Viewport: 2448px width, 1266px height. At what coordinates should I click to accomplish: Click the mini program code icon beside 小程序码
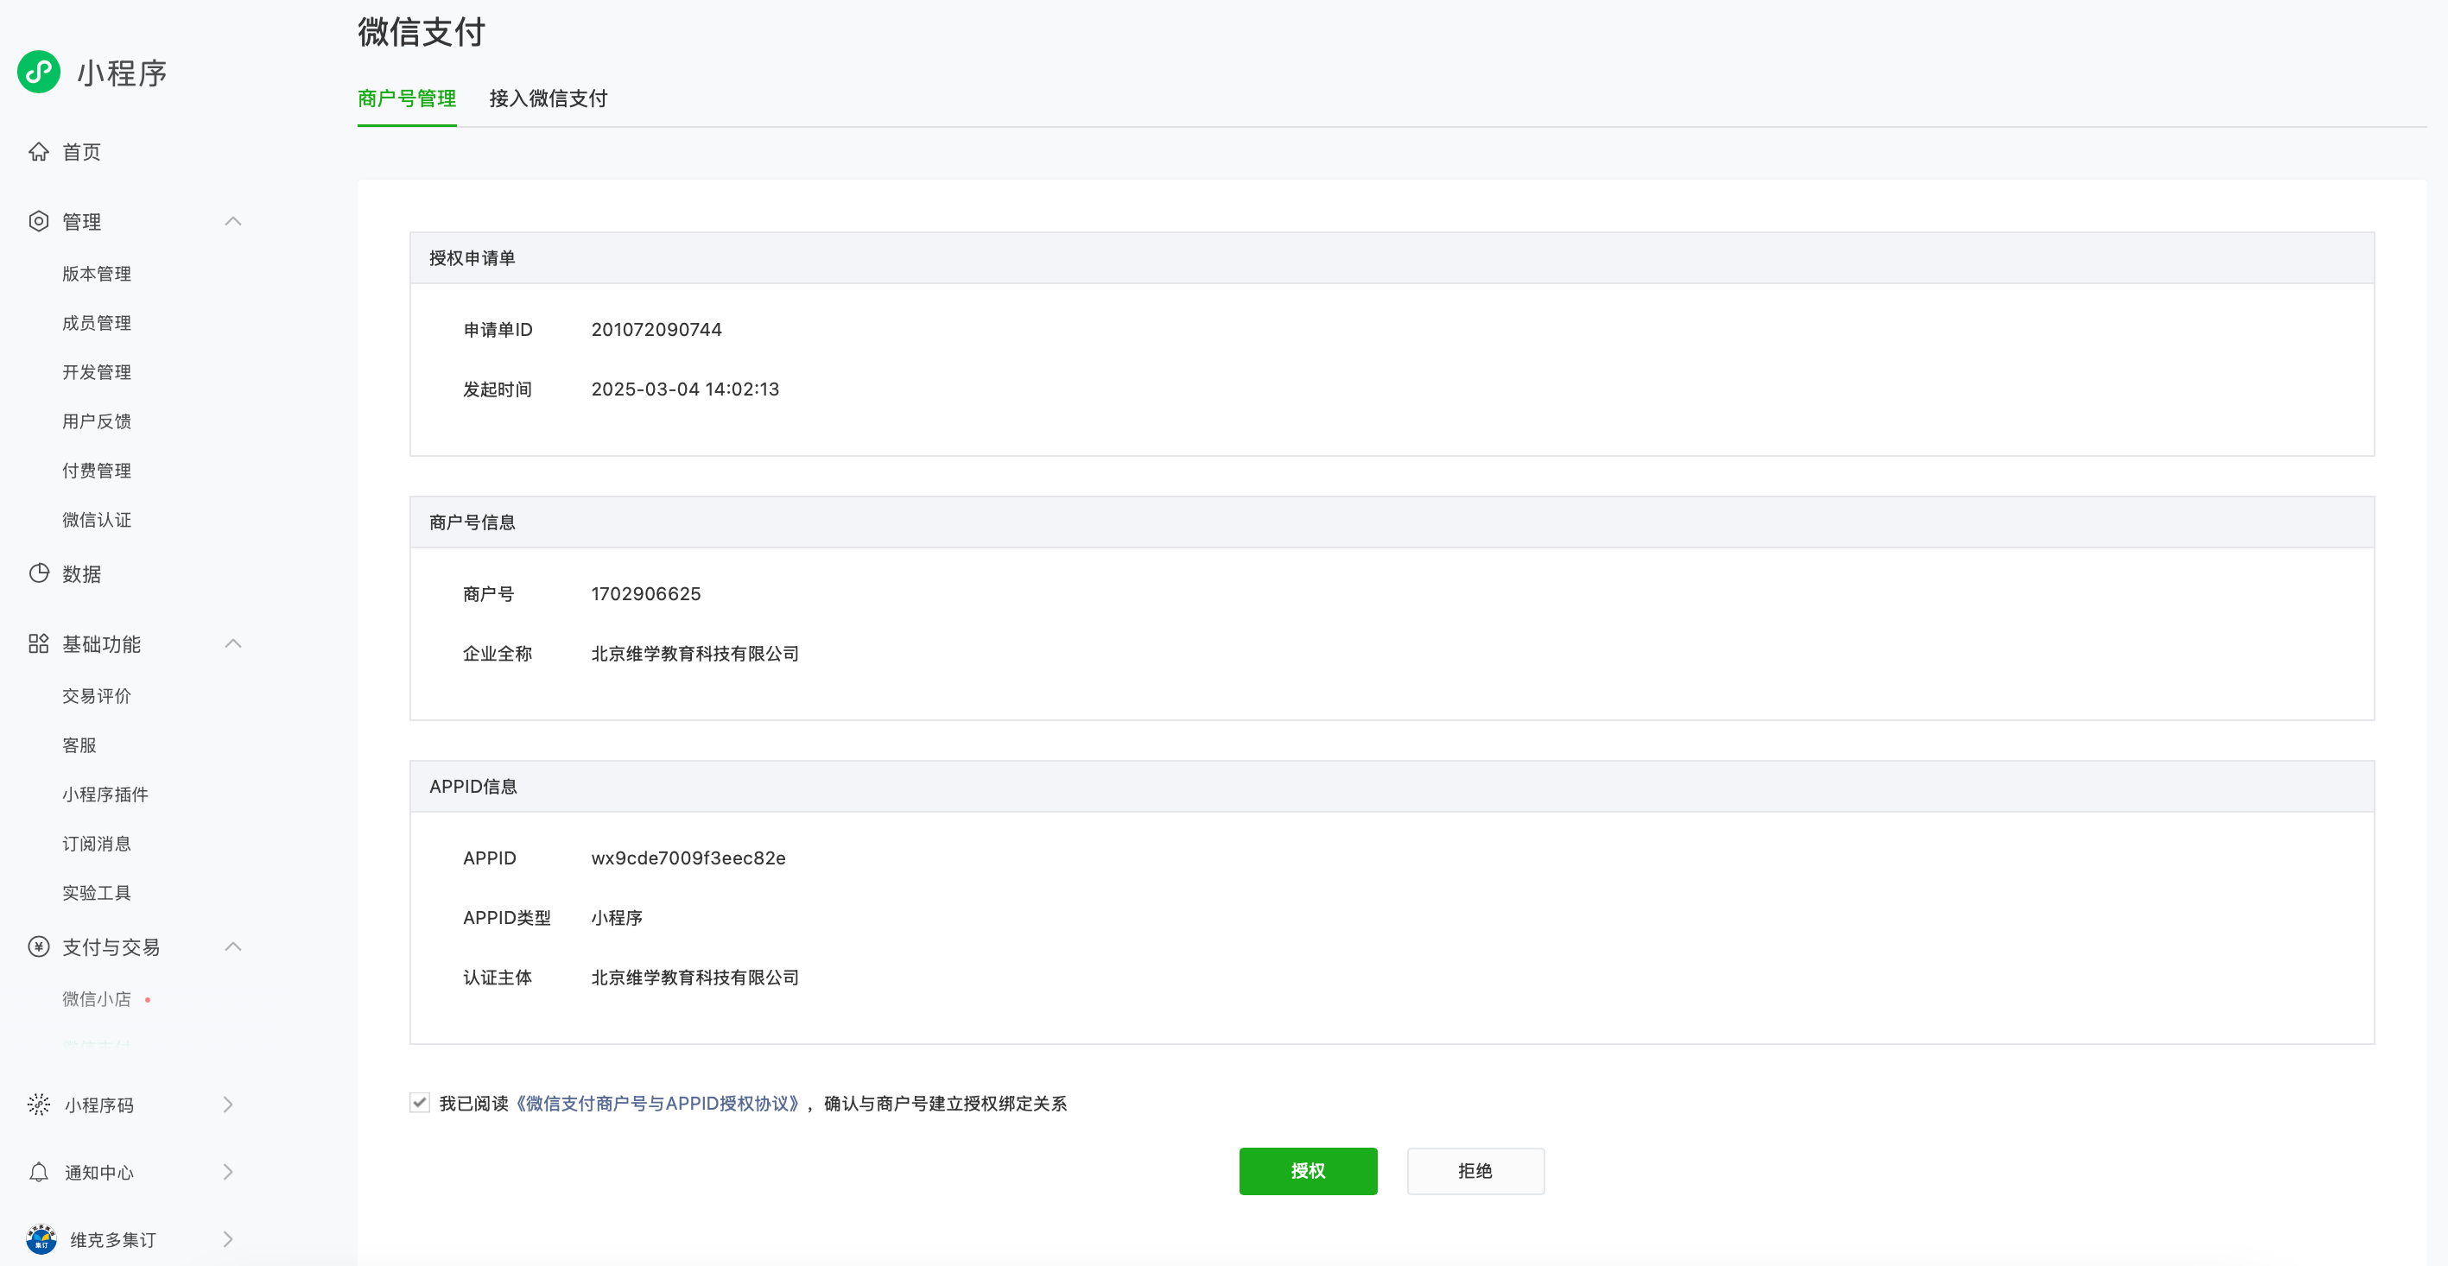pos(39,1105)
